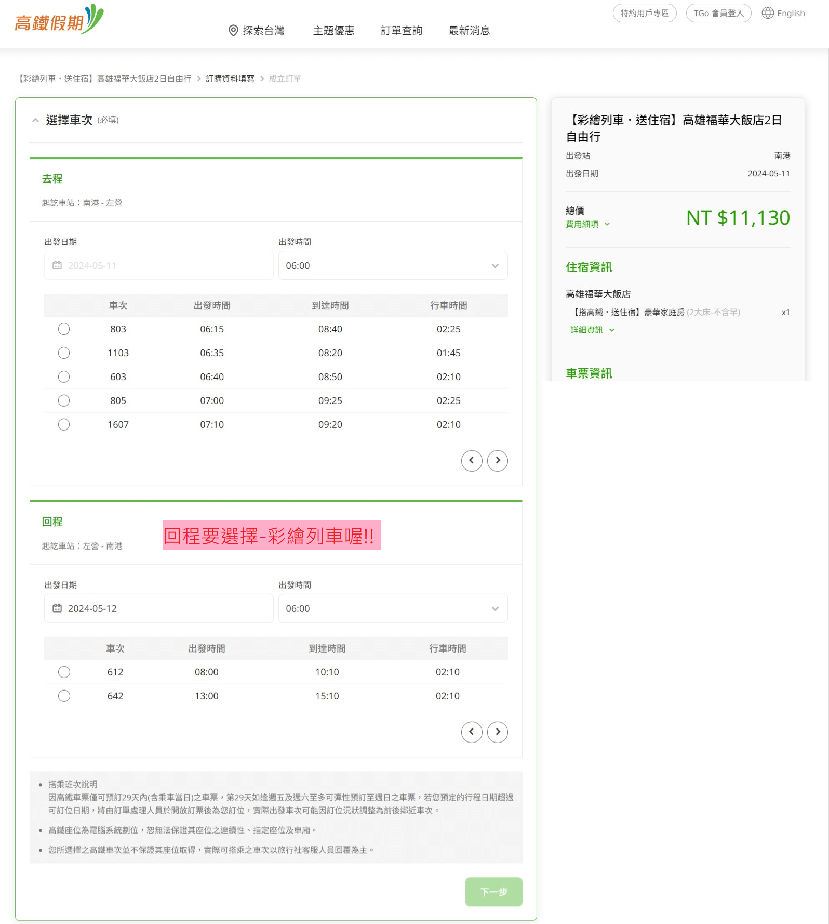Viewport: 829px width, 924px height.
Task: Select outbound train 805 radio button
Action: 64,400
